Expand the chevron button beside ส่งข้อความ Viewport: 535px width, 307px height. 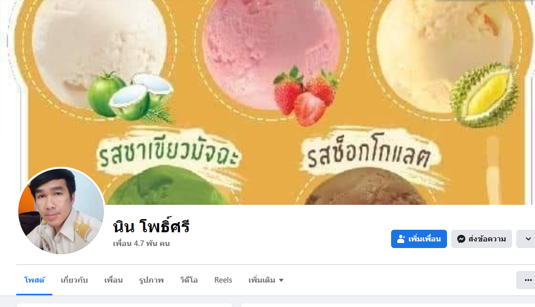click(527, 239)
